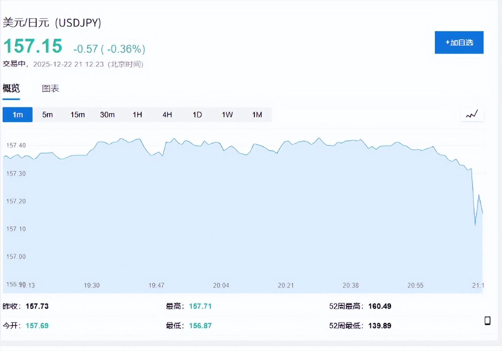
Task: Select the 1m timeframe
Action: click(x=17, y=115)
